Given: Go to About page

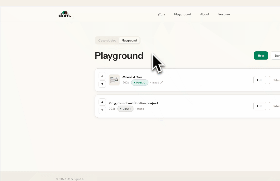Looking at the screenshot, I should click(204, 14).
